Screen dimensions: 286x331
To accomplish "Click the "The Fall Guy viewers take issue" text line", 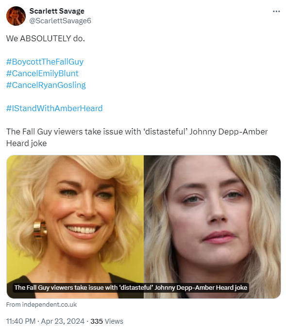I will pos(137,132).
